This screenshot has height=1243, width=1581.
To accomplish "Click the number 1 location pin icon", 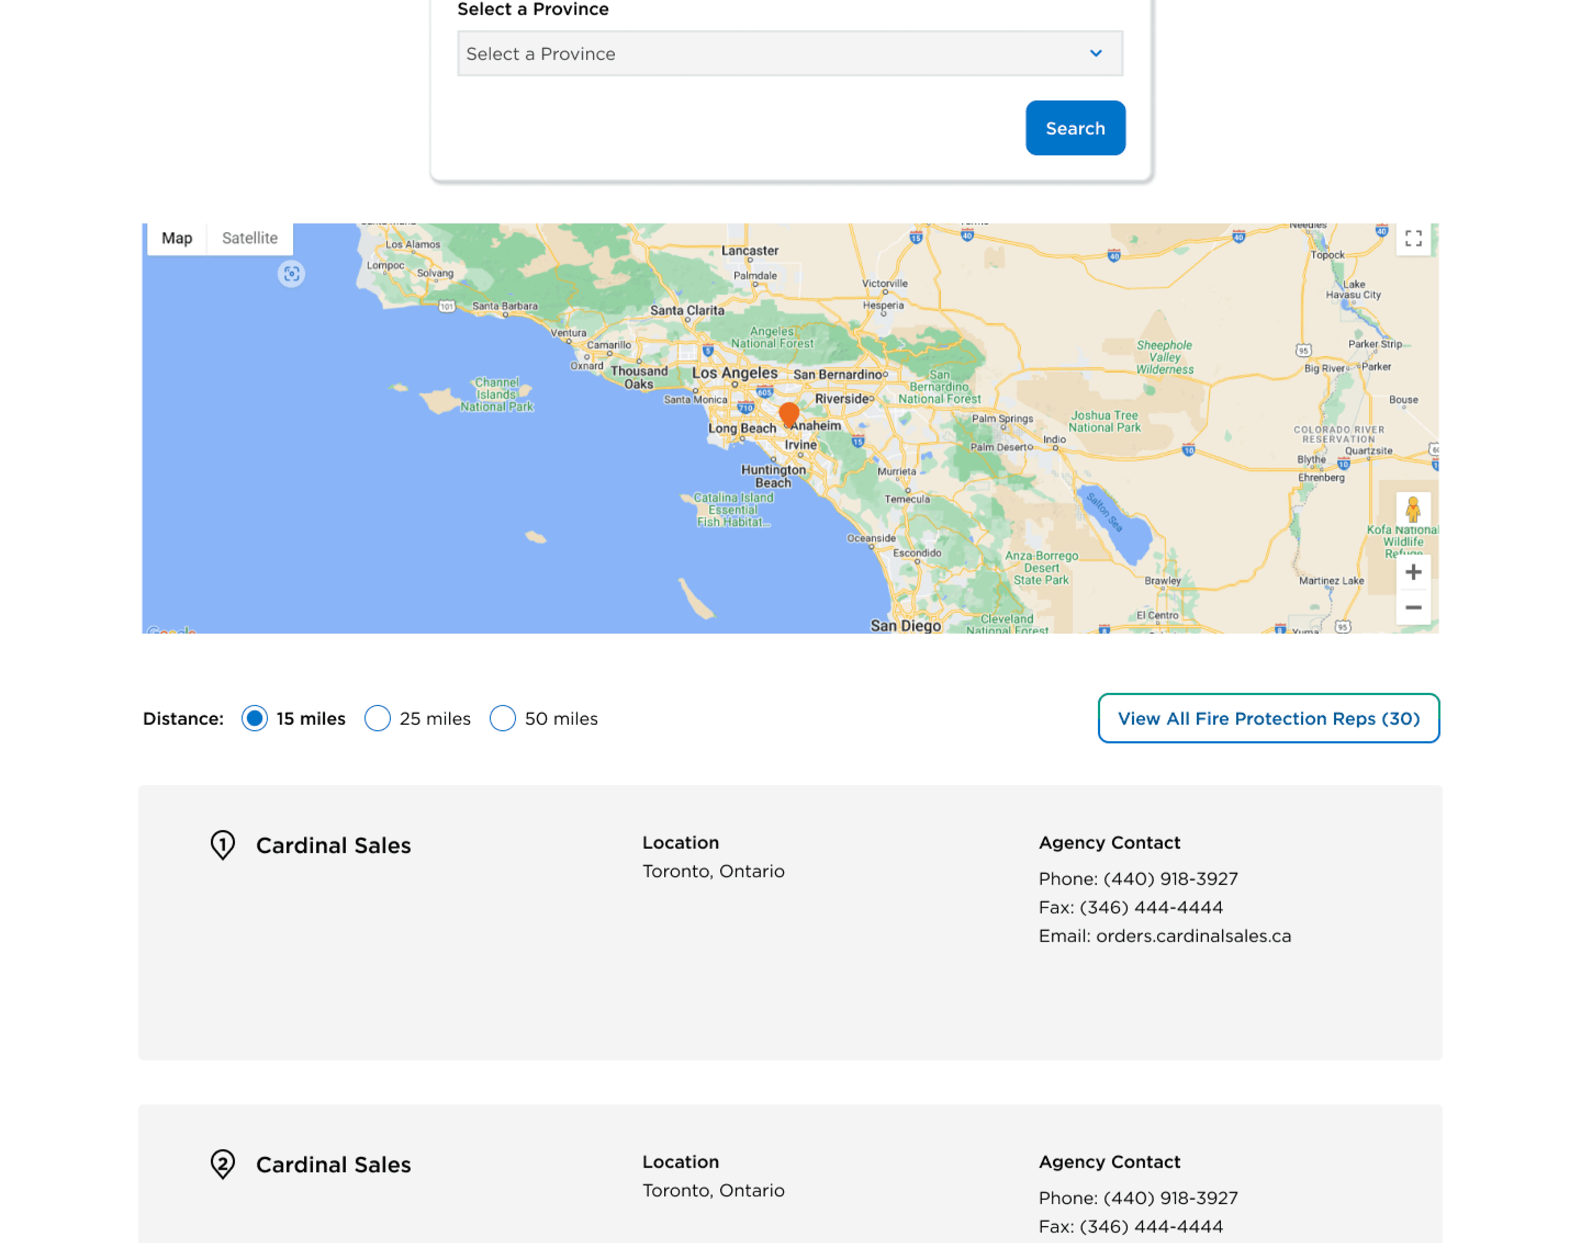I will pos(223,845).
